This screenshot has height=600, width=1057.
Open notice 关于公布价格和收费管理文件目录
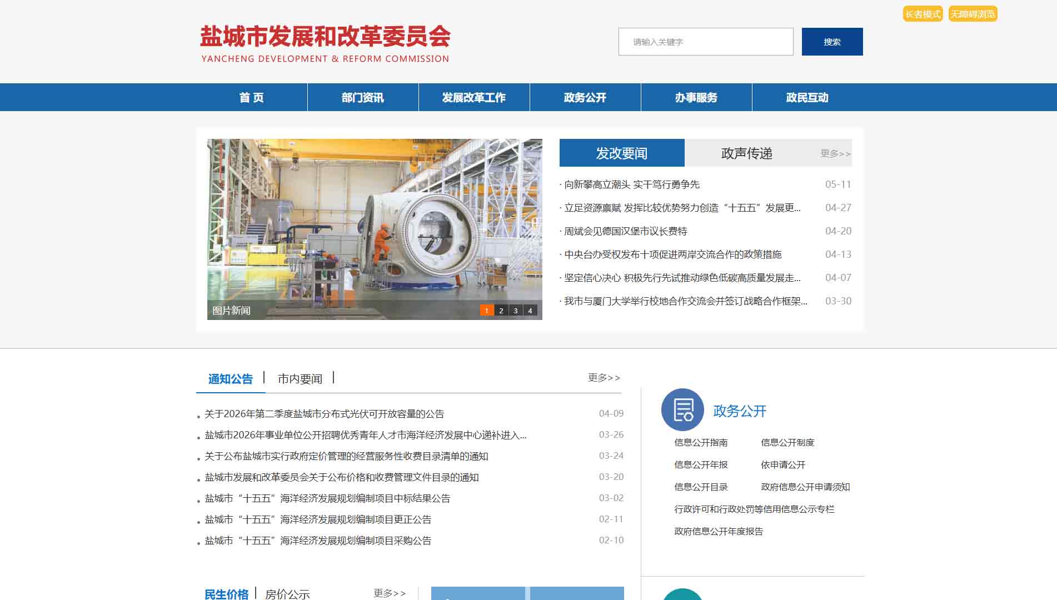(342, 477)
